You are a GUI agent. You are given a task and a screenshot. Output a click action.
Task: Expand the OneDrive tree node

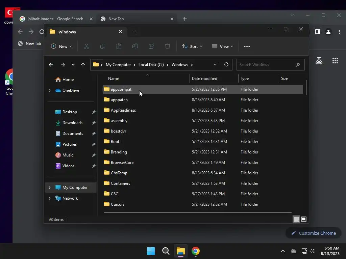[x=49, y=90]
